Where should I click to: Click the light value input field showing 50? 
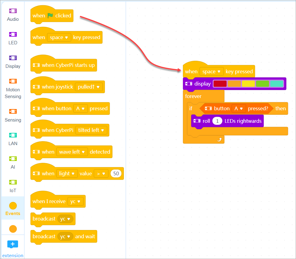[x=116, y=173]
